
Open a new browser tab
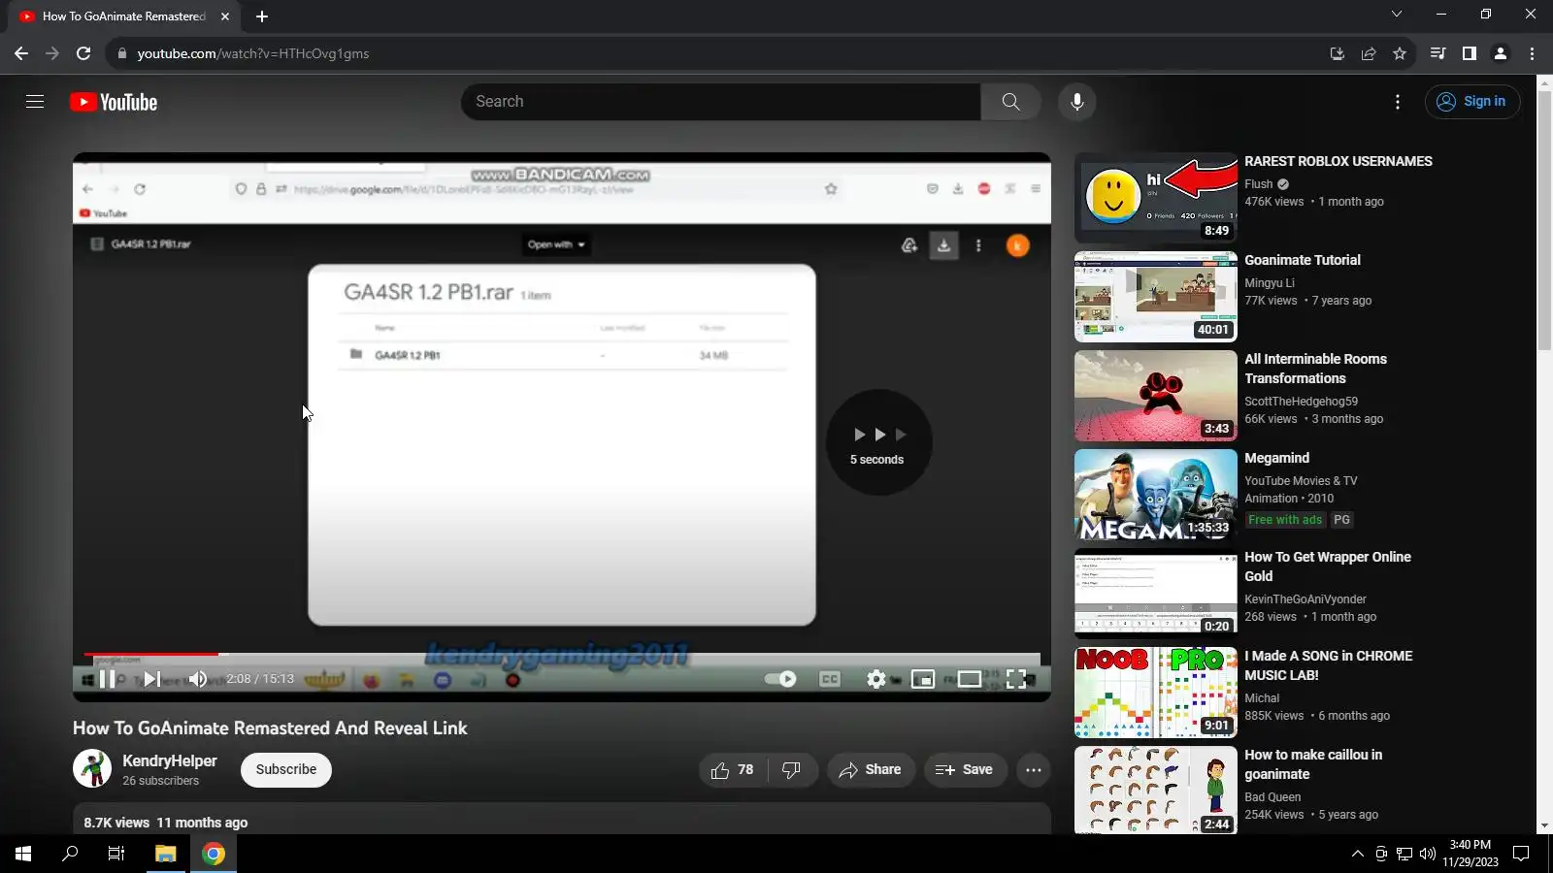point(262,16)
